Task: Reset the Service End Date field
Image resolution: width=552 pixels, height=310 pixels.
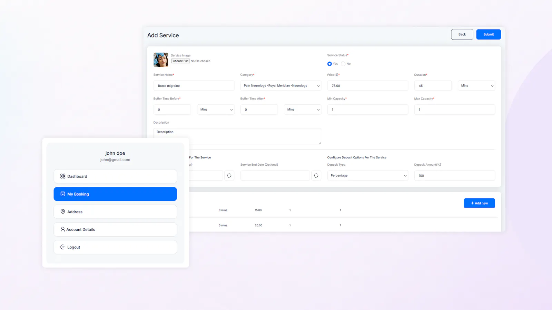Action: pyautogui.click(x=316, y=176)
